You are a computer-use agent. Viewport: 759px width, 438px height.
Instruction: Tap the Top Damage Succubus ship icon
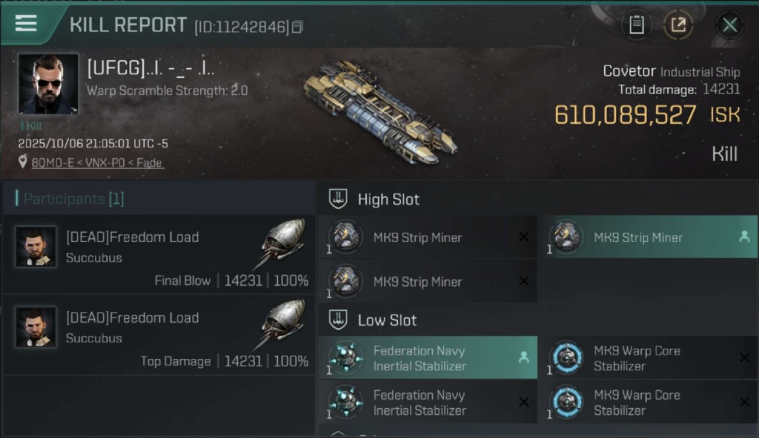pos(283,323)
